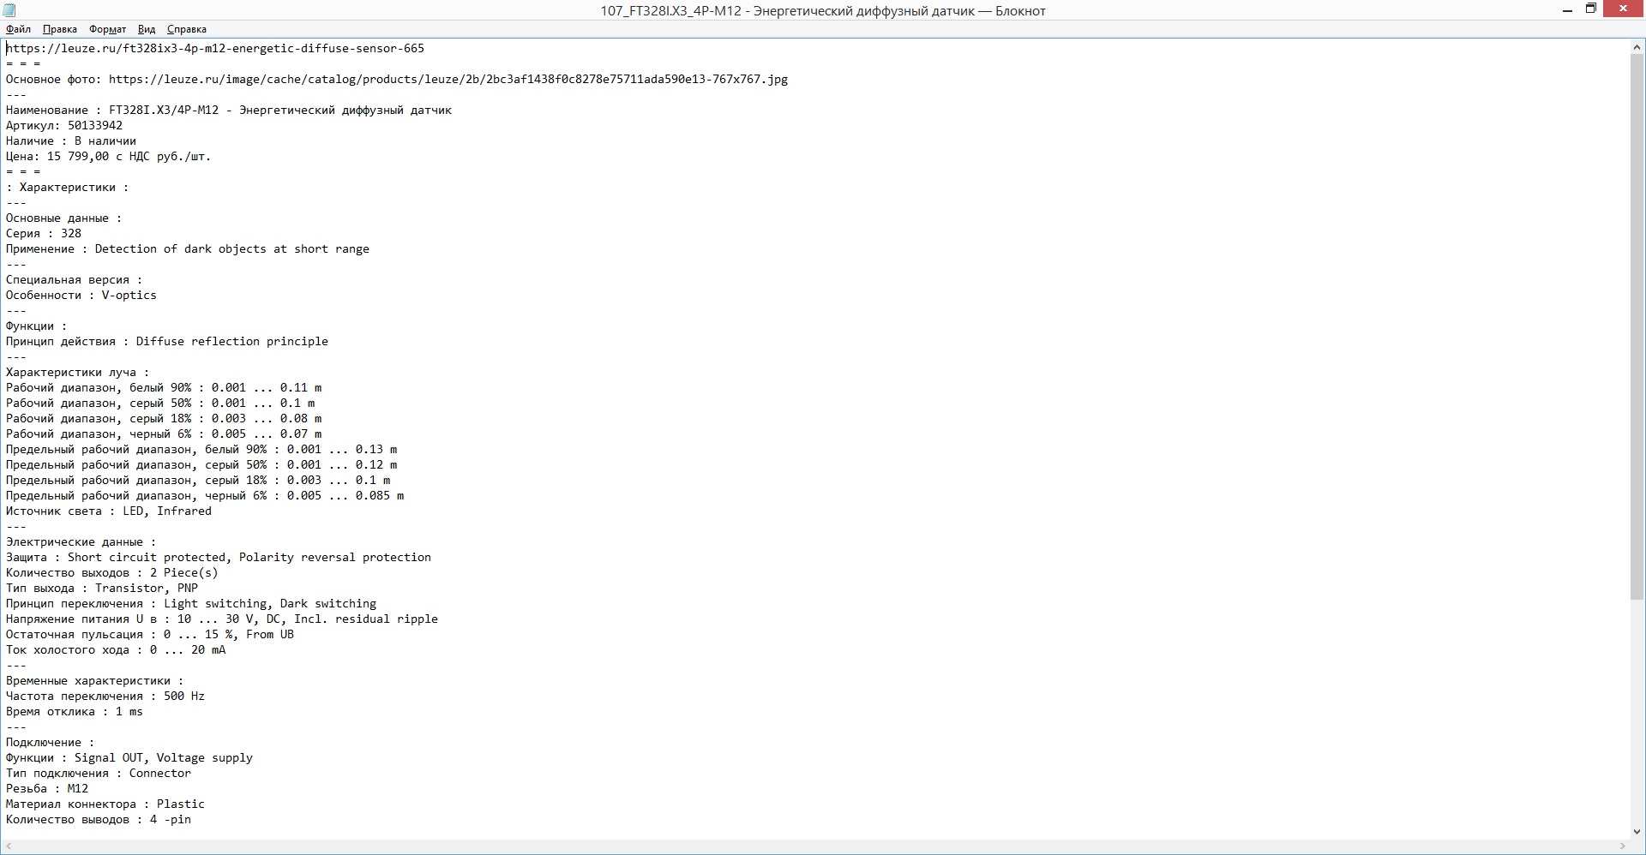Click the Серия : 328 line
Image resolution: width=1646 pixels, height=855 pixels.
[x=44, y=233]
